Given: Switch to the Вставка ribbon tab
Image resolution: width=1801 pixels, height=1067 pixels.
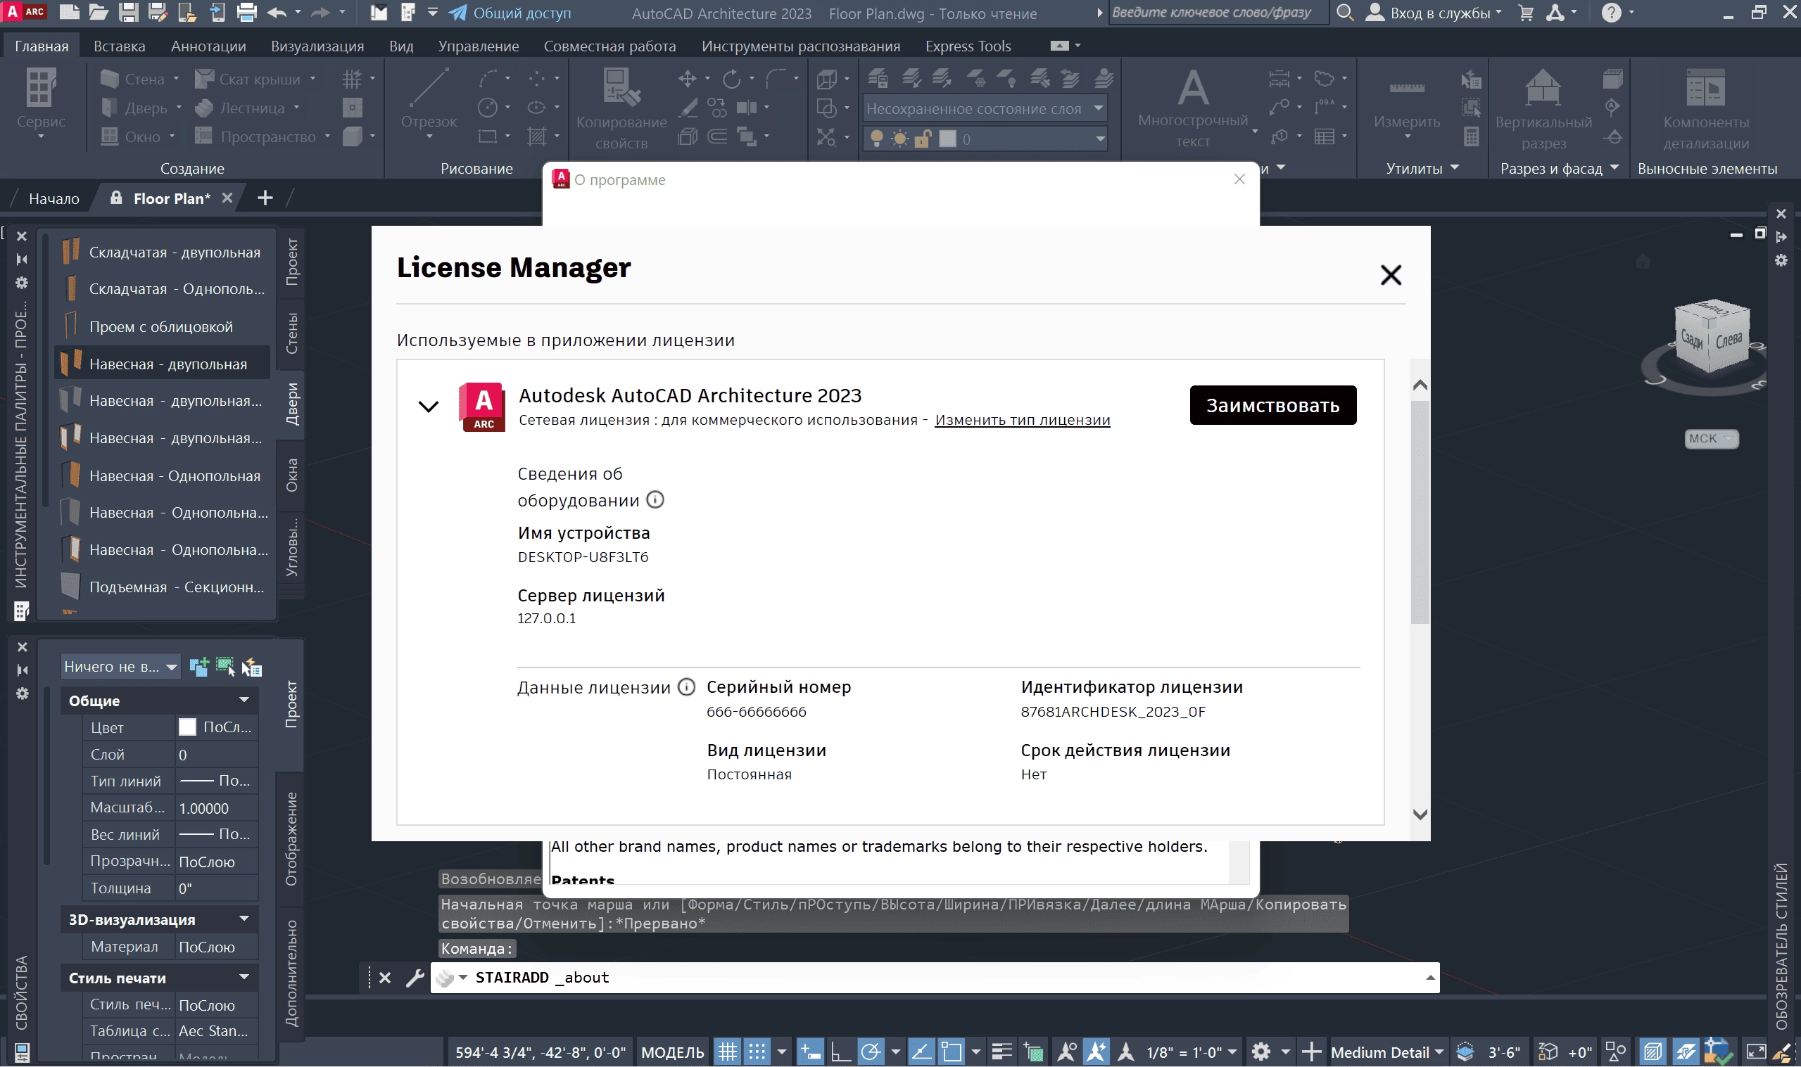Looking at the screenshot, I should (120, 46).
